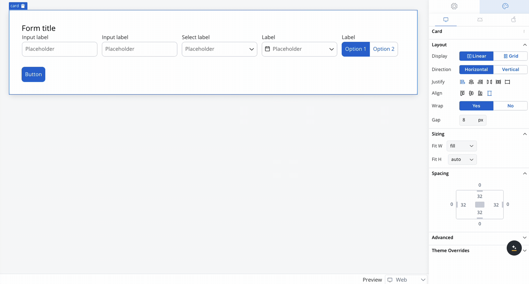
Task: Set Justify to end
Action: coord(480,82)
